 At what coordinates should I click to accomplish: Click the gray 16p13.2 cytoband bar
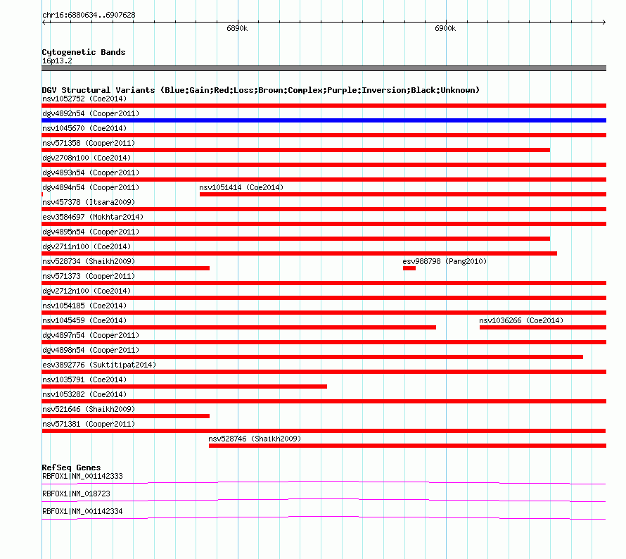pos(324,68)
